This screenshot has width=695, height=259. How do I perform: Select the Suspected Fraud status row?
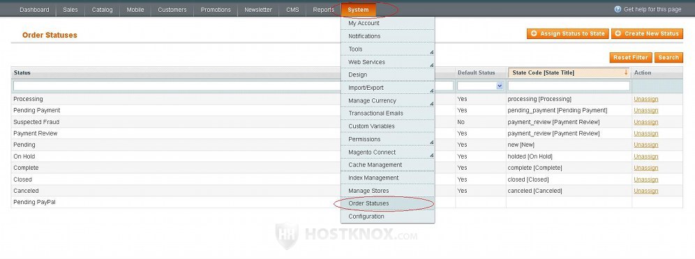pyautogui.click(x=347, y=122)
